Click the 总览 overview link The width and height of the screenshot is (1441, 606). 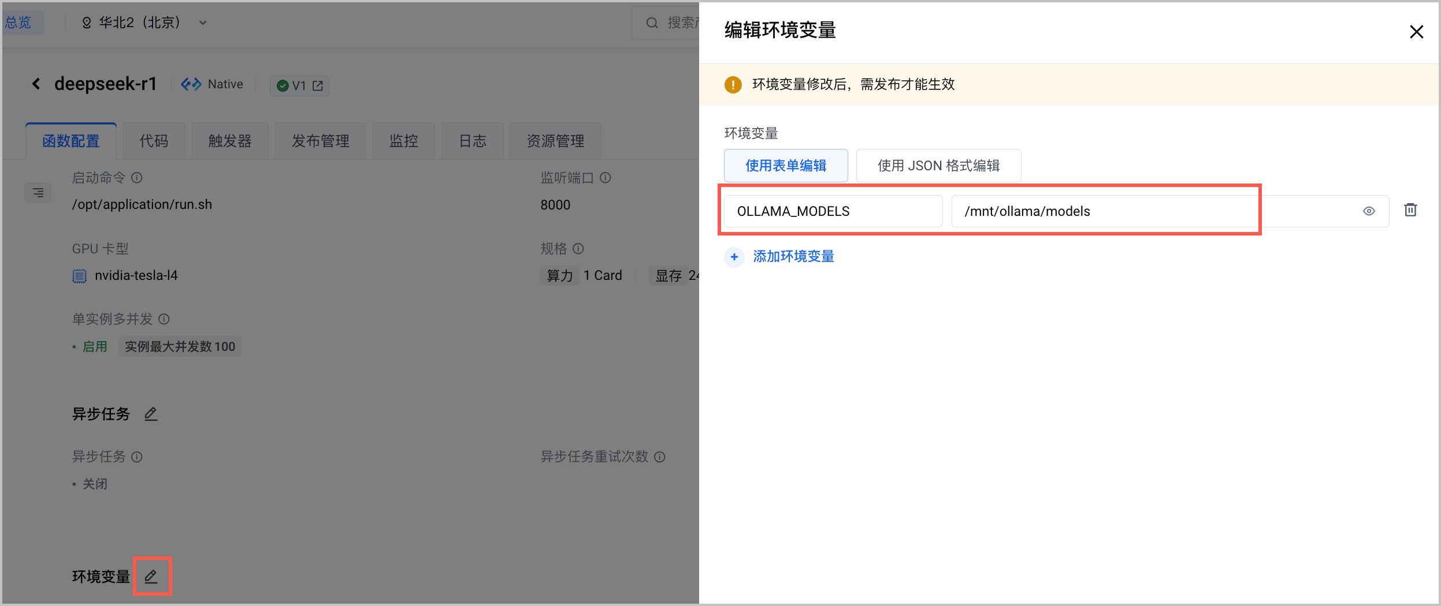(x=18, y=23)
